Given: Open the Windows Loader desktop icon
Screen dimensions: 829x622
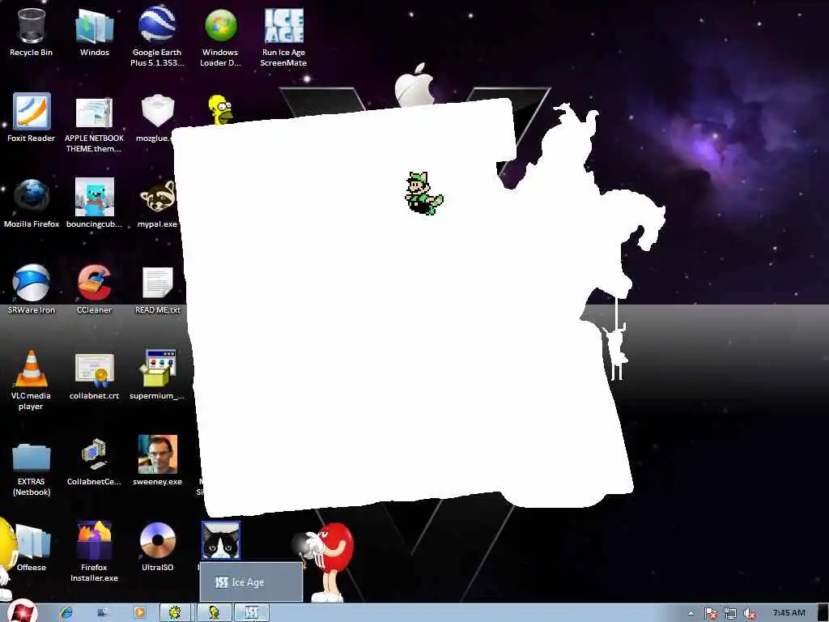Looking at the screenshot, I should 220,36.
